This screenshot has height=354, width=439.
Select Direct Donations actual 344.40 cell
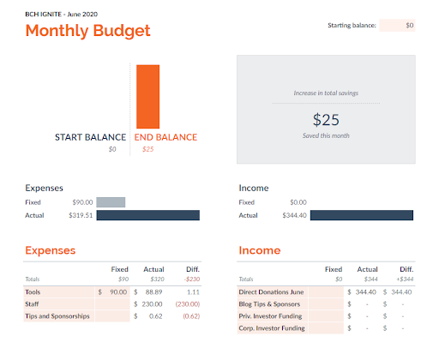tap(362, 292)
